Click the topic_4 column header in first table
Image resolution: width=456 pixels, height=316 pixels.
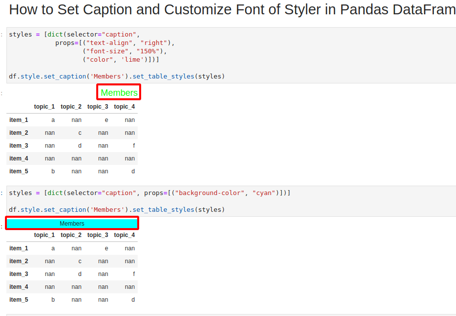124,106
